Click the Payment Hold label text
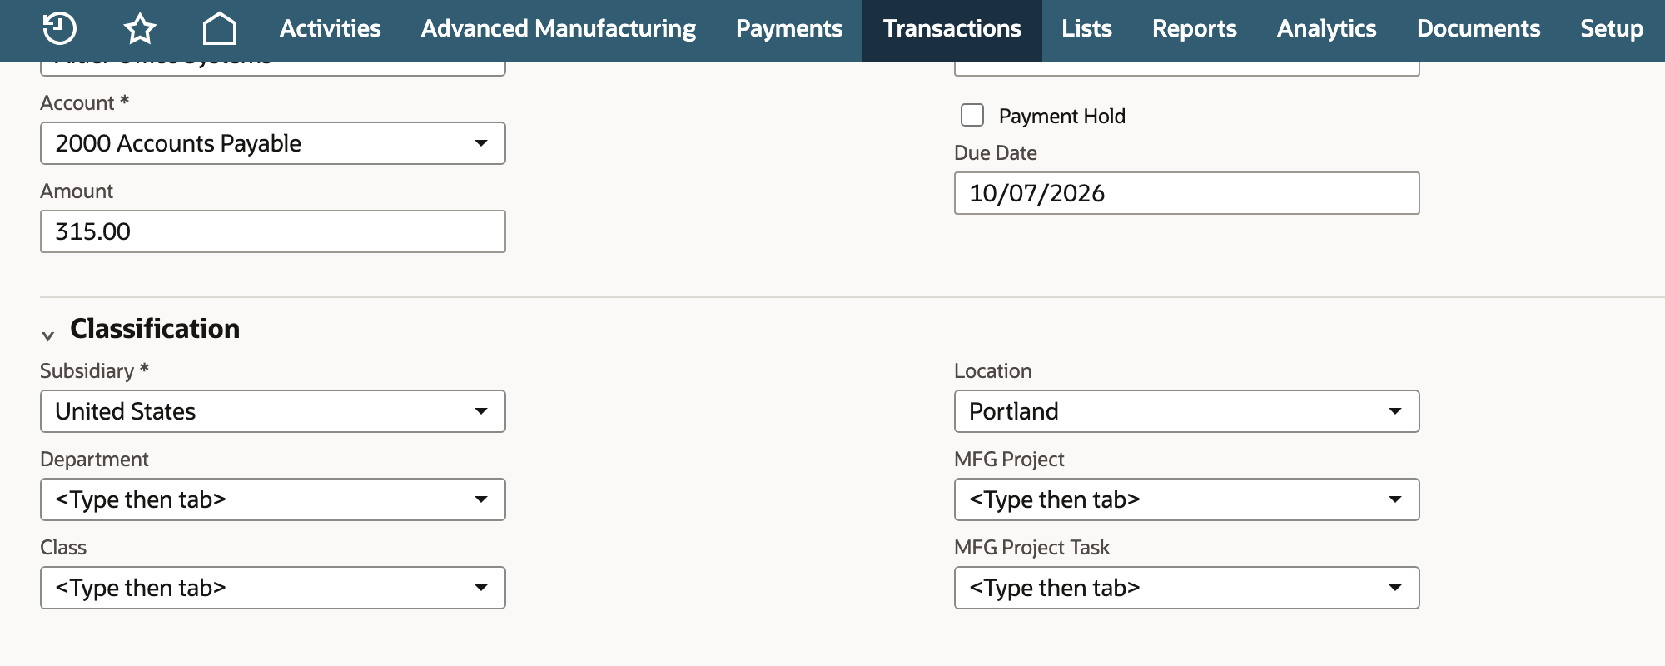This screenshot has height=666, width=1665. [x=1061, y=116]
